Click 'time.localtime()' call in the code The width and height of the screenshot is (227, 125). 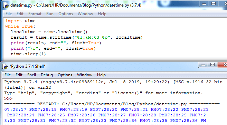click(66, 32)
